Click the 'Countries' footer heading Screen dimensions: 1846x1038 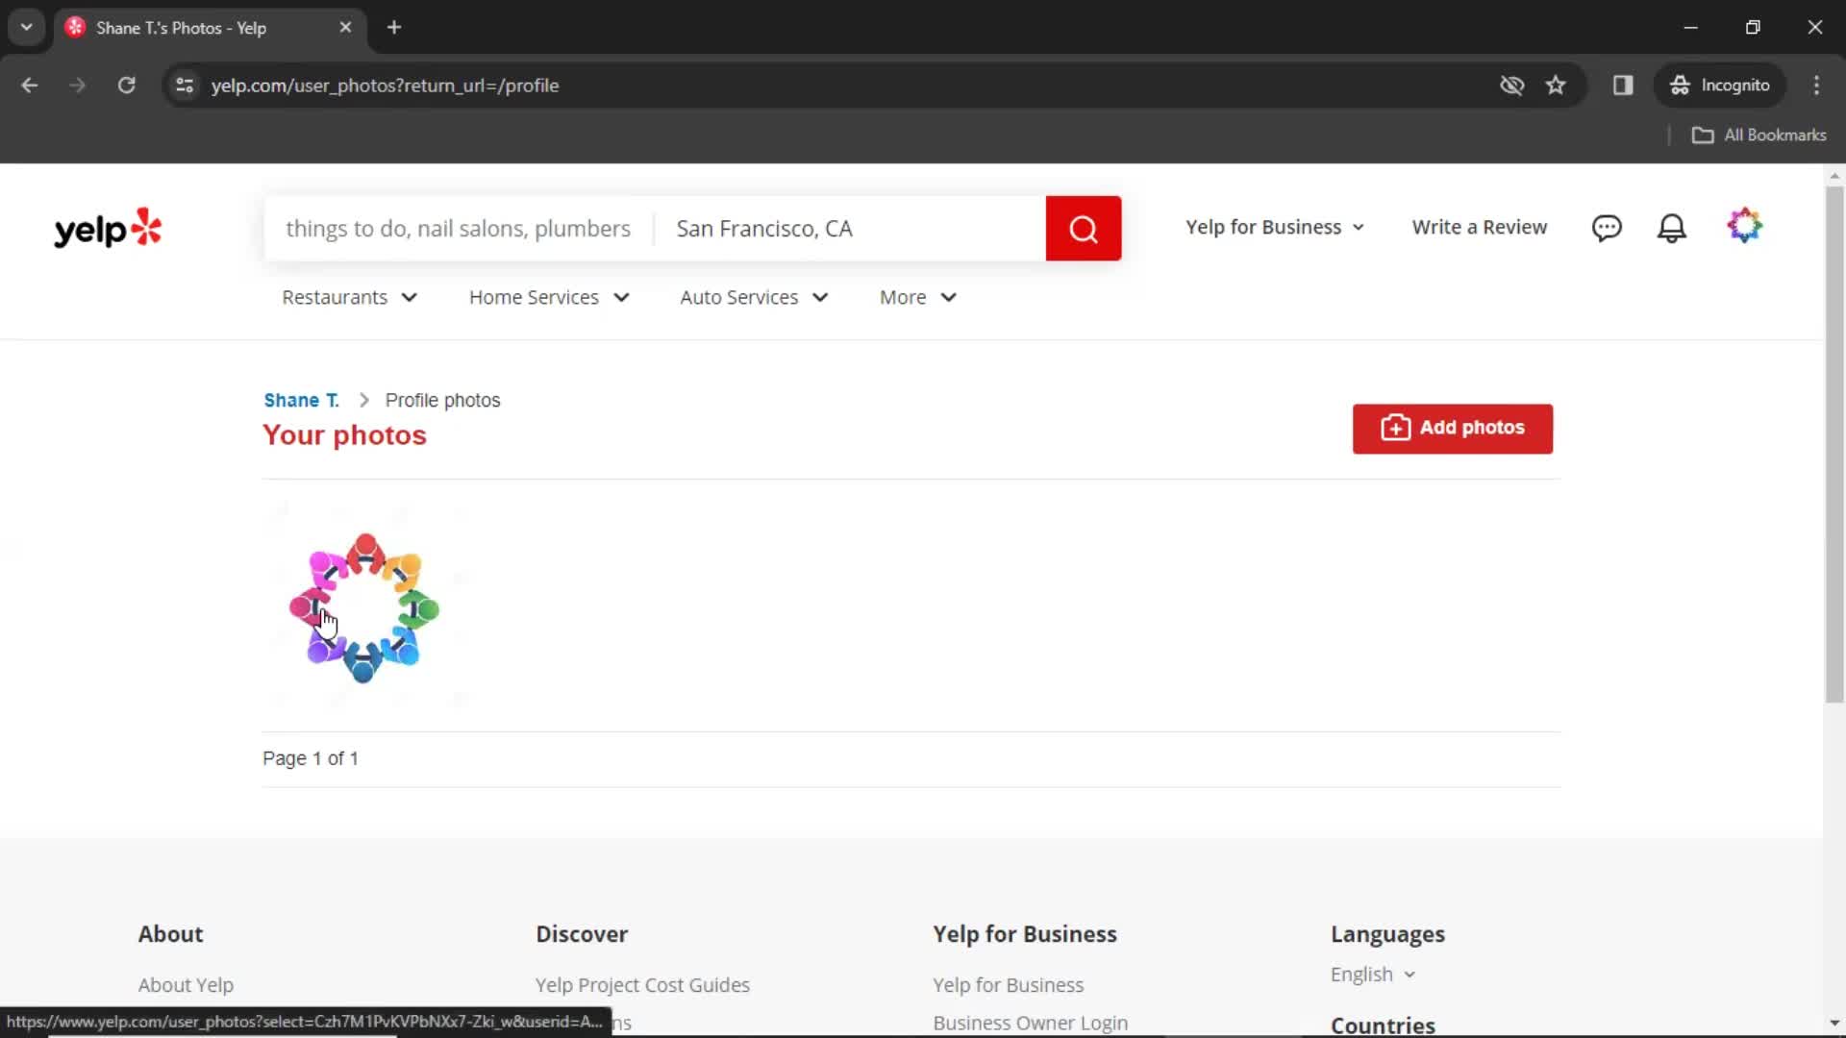[1383, 1026]
